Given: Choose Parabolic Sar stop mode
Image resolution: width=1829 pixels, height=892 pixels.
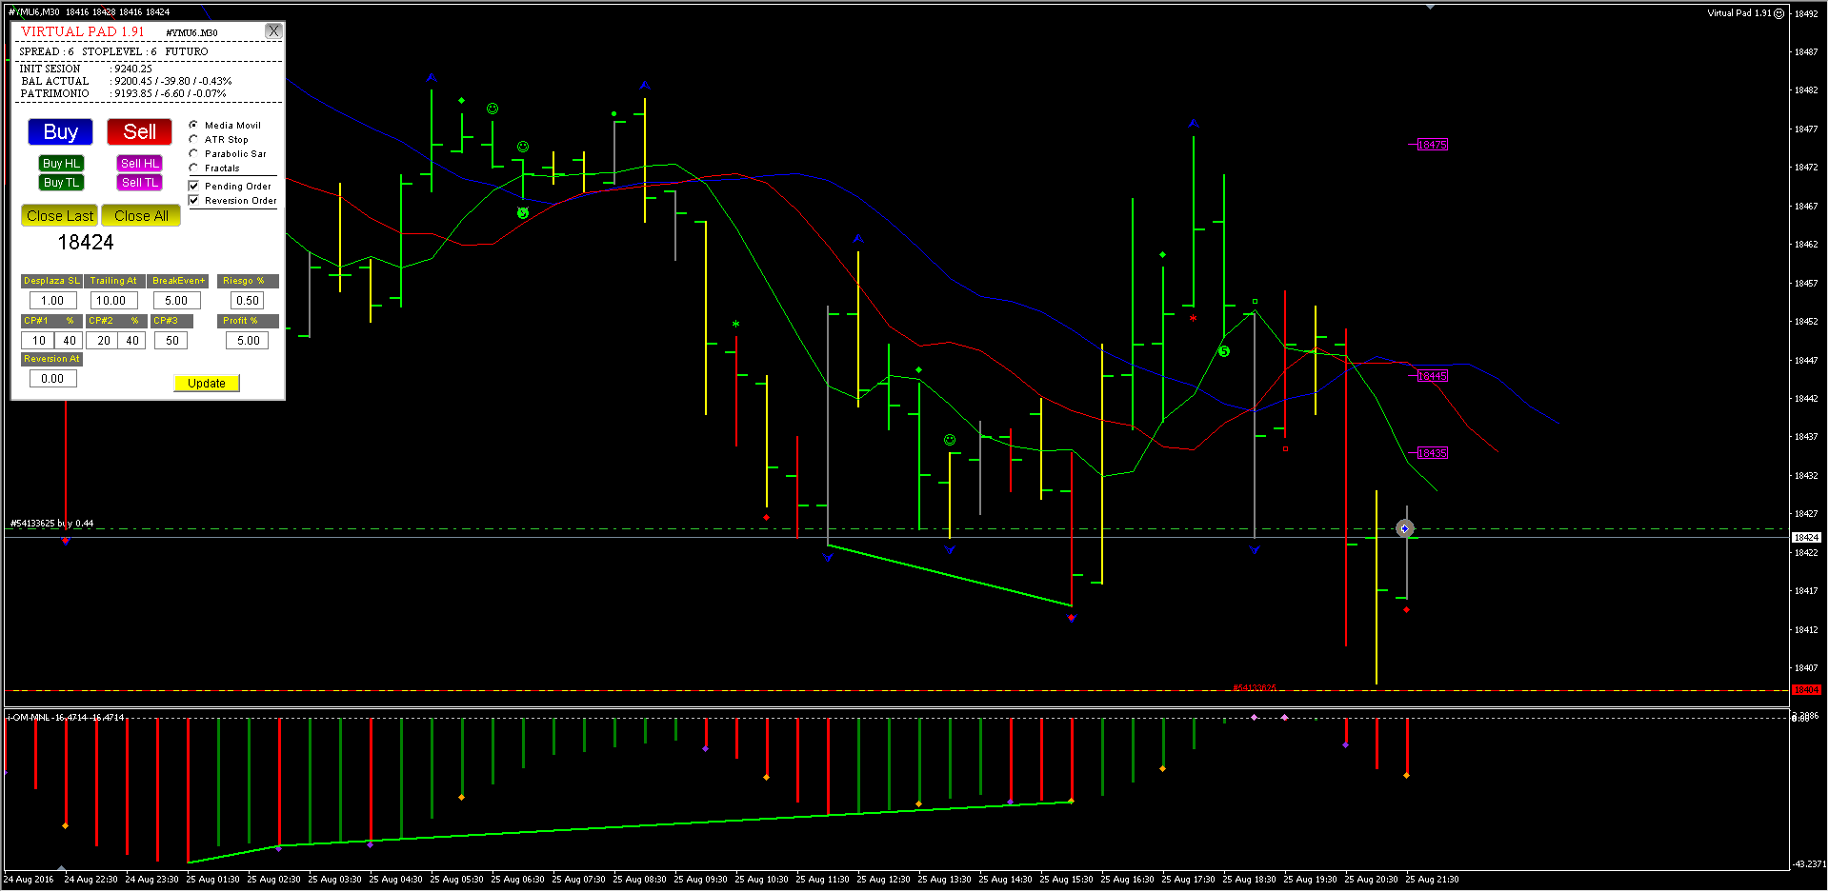Looking at the screenshot, I should [x=194, y=153].
